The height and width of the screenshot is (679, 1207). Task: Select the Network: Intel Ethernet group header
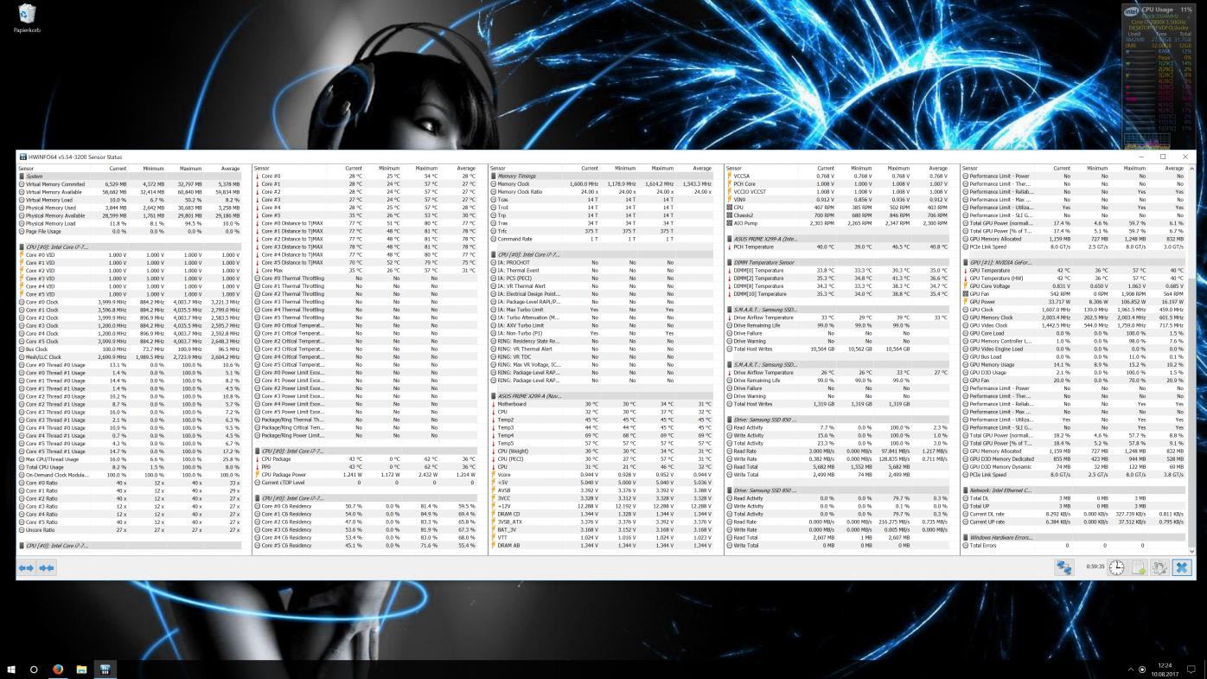pyautogui.click(x=1073, y=490)
